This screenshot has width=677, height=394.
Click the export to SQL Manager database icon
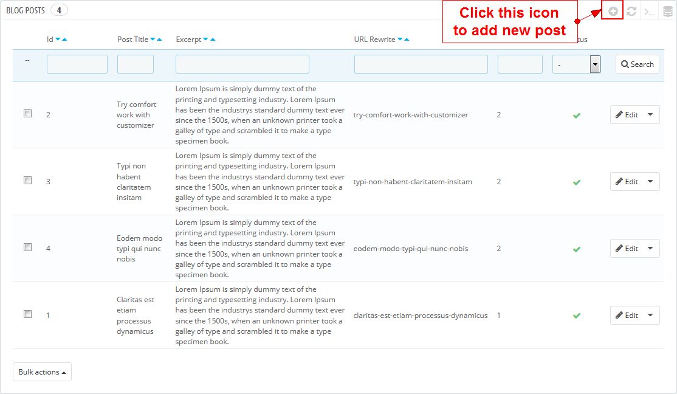668,11
